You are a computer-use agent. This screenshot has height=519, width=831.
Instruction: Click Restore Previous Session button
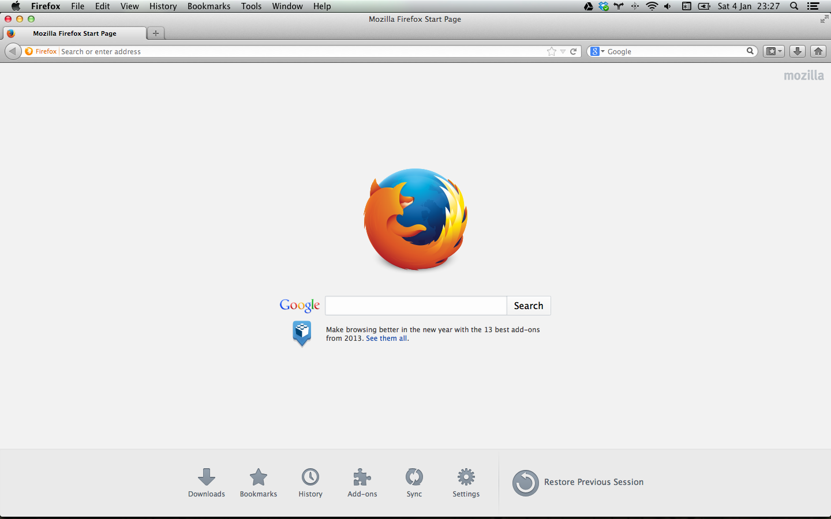click(x=578, y=483)
